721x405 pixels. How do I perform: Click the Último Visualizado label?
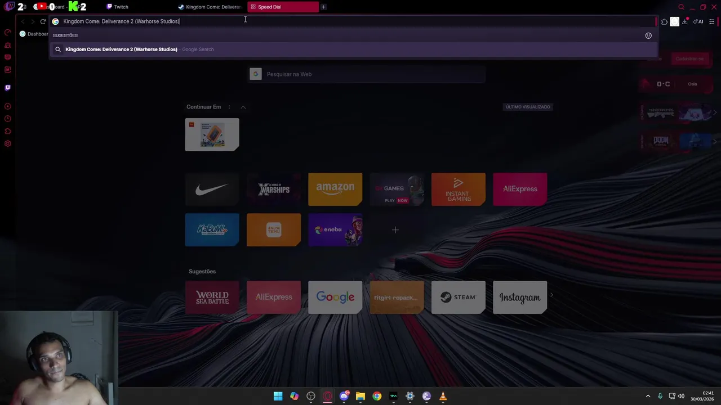[x=528, y=107]
